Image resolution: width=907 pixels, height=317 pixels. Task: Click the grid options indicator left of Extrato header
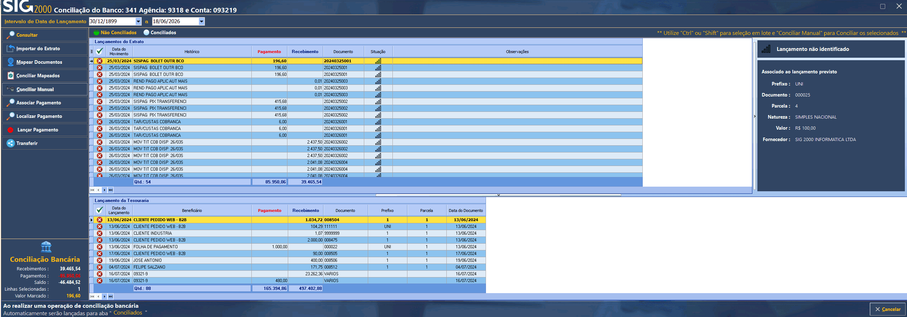pyautogui.click(x=91, y=51)
